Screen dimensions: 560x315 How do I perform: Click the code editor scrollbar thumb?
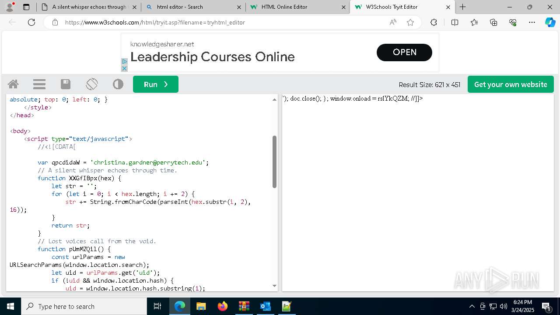click(x=274, y=162)
